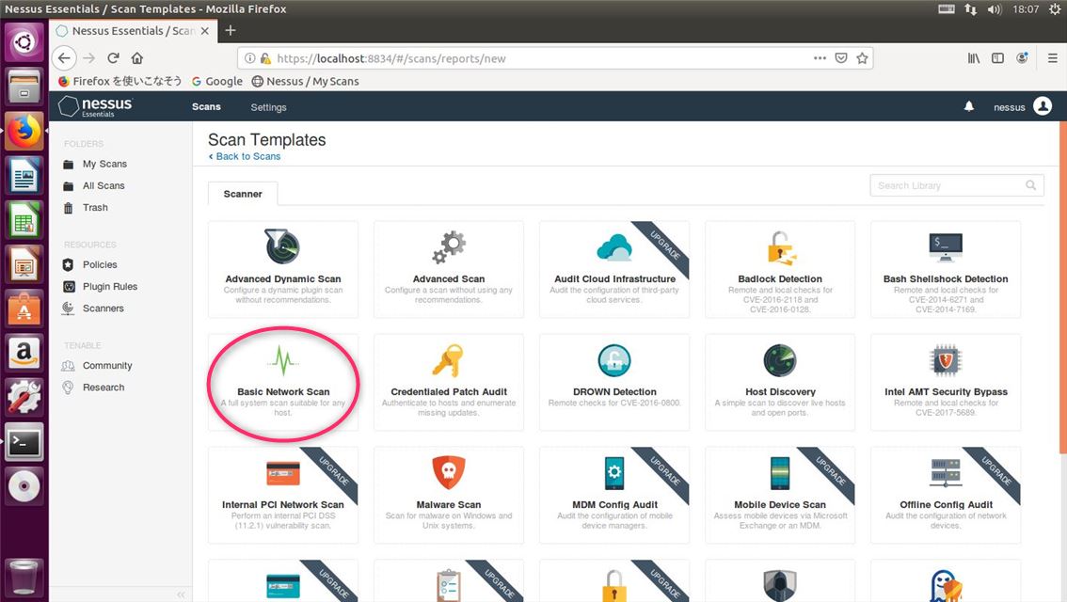Open the Malware Scan skull shield icon
This screenshot has width=1067, height=602.
tap(449, 473)
